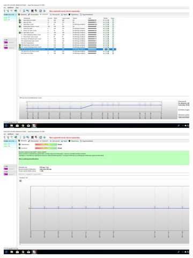The height and width of the screenshot is (258, 193).
Task: Click globe icon in S.M.A.R.T. window toolbar
Action: pyautogui.click(x=16, y=11)
